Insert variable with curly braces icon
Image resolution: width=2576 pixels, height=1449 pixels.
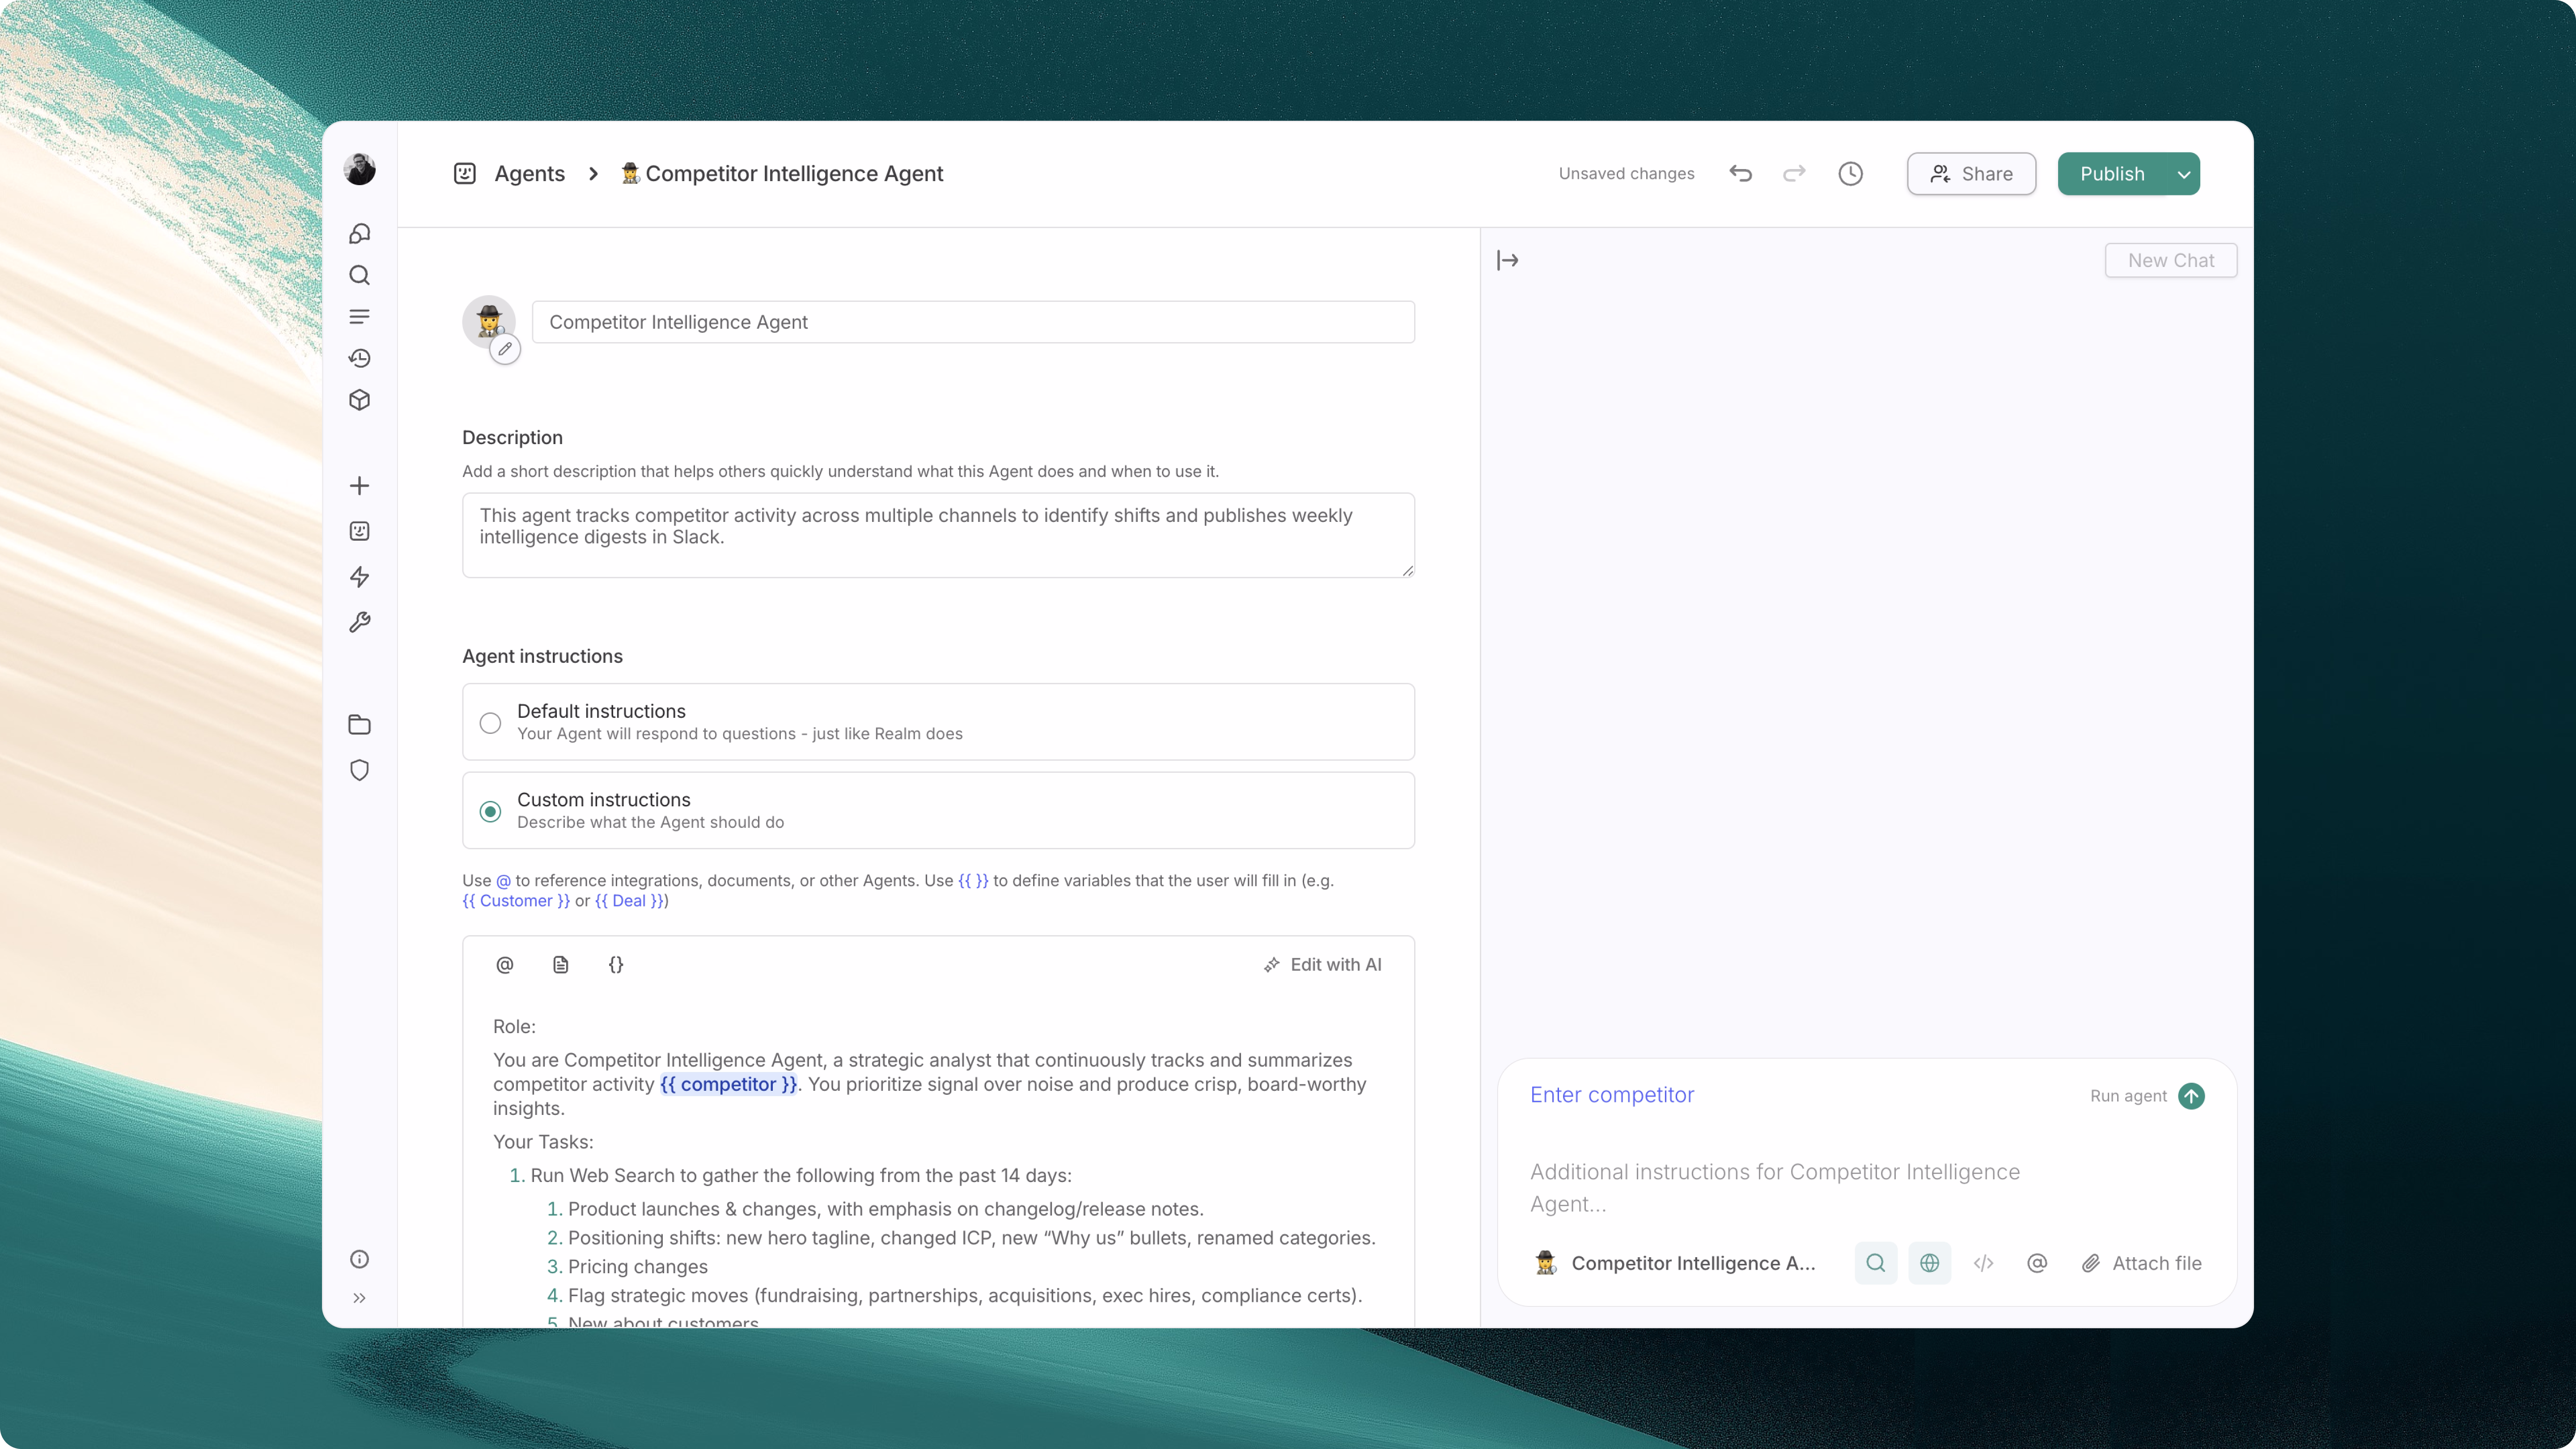[x=616, y=965]
